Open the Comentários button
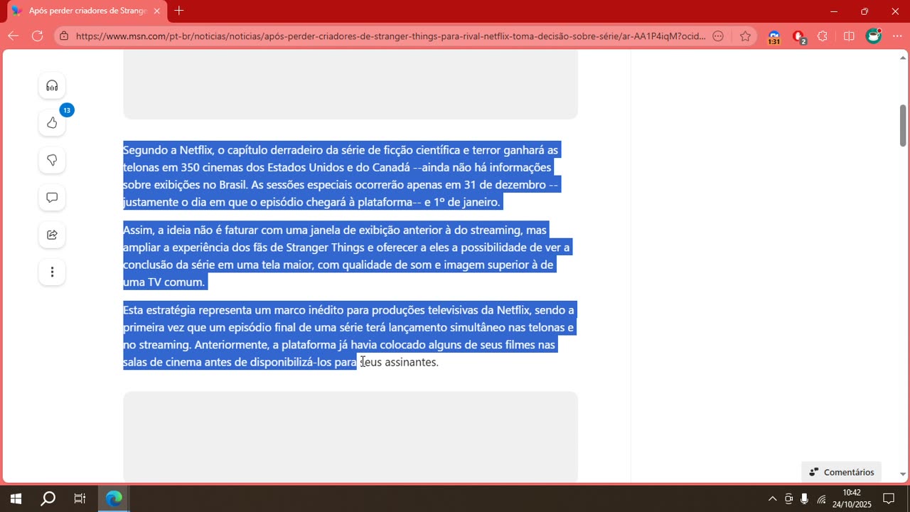The height and width of the screenshot is (512, 910). click(x=842, y=472)
